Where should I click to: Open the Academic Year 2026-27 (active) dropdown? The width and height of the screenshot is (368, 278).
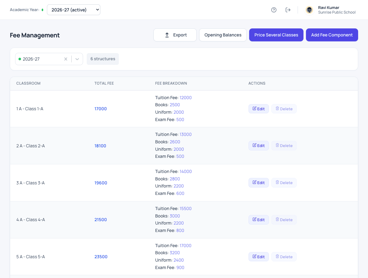[74, 10]
